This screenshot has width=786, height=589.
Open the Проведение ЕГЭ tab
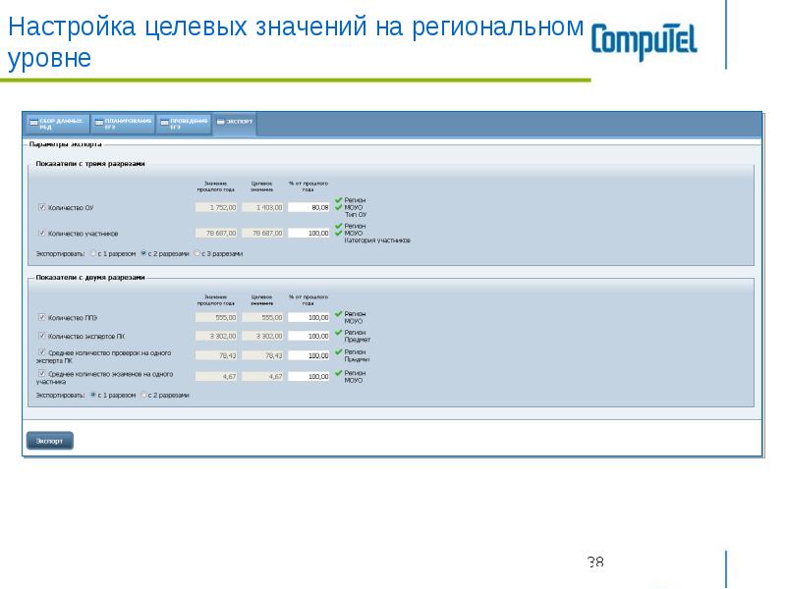tap(183, 123)
